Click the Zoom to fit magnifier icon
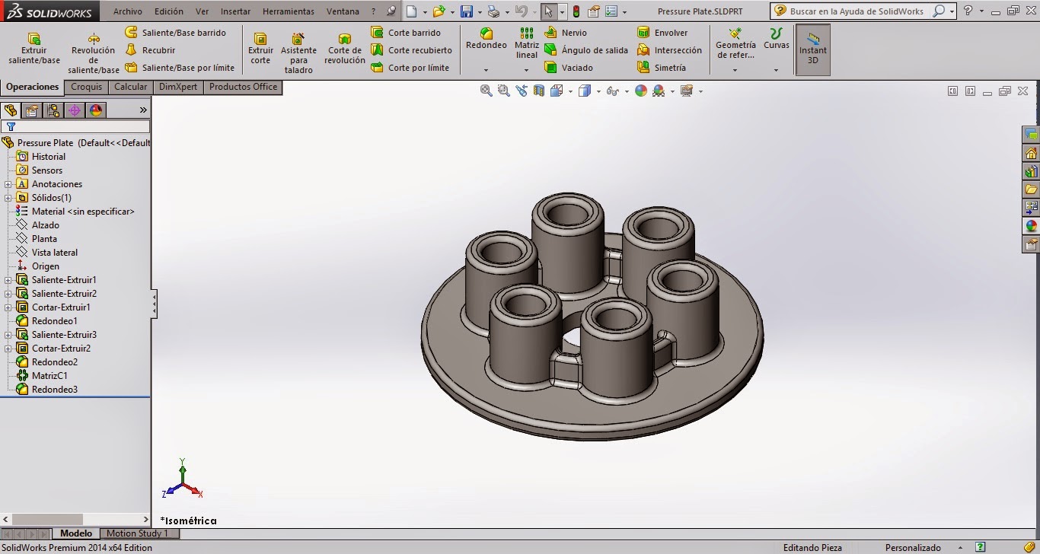 (485, 91)
